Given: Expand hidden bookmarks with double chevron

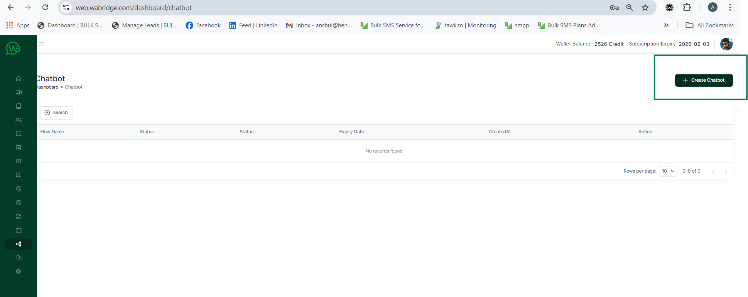Looking at the screenshot, I should tap(666, 25).
